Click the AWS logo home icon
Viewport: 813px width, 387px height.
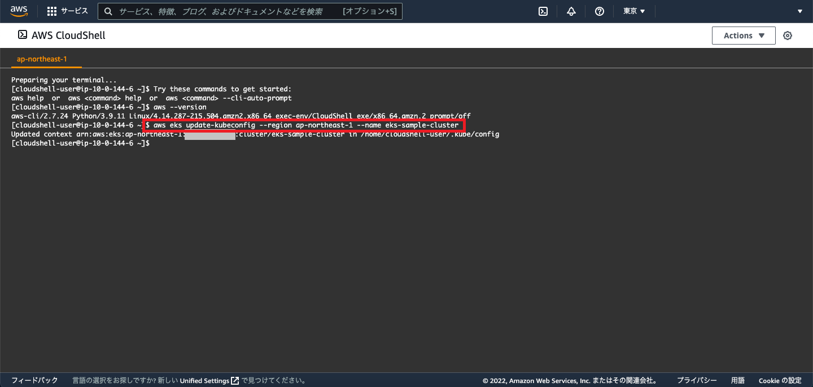pos(19,11)
